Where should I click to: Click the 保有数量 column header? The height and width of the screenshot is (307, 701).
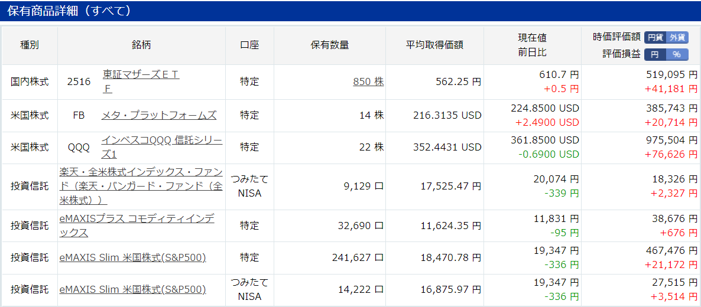tap(329, 45)
